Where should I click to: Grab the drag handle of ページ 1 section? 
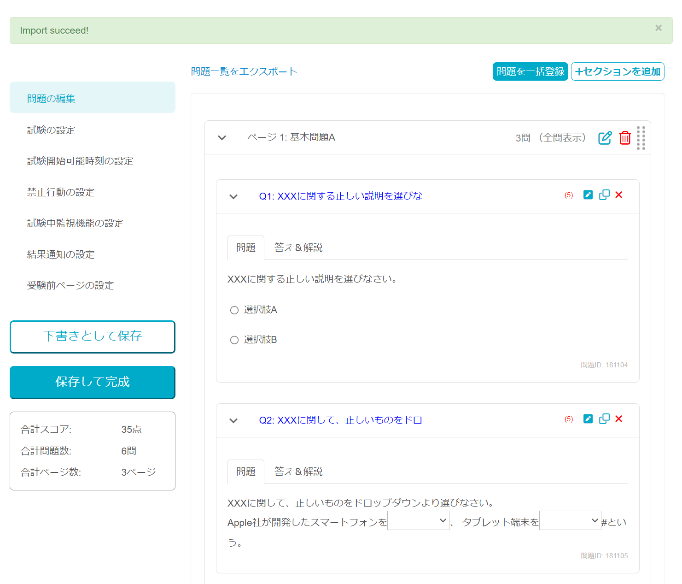[x=641, y=138]
